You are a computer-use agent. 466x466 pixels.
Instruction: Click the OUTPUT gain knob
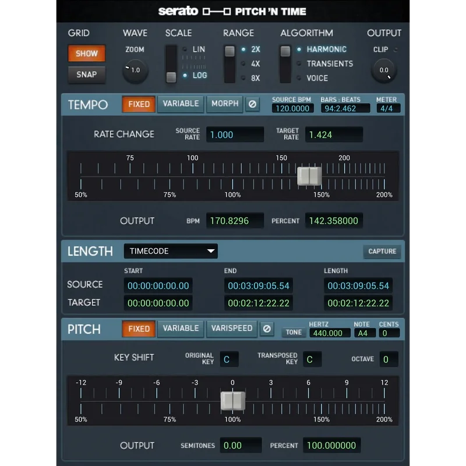coord(384,70)
